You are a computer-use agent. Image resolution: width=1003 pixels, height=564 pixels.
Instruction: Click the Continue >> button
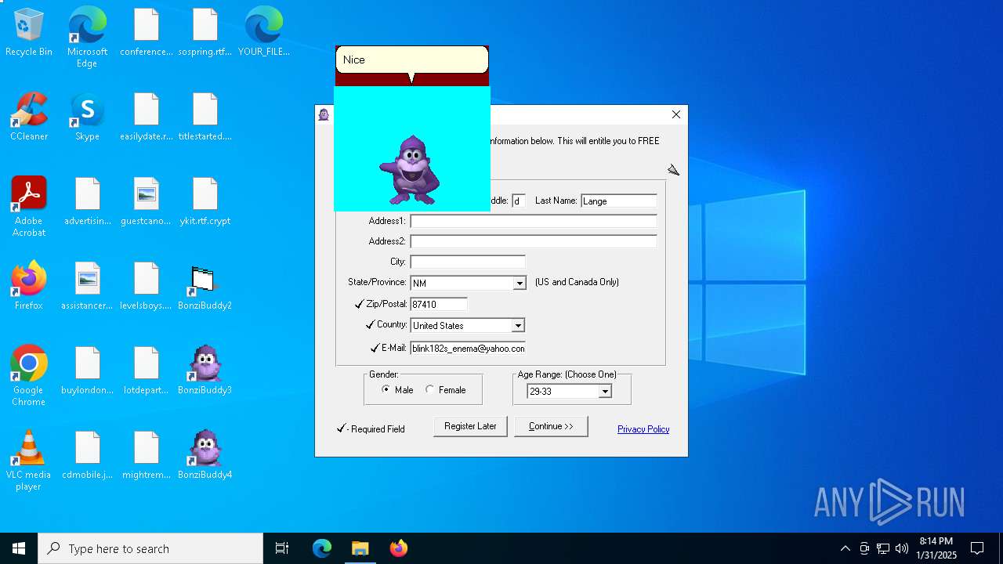[x=551, y=426]
